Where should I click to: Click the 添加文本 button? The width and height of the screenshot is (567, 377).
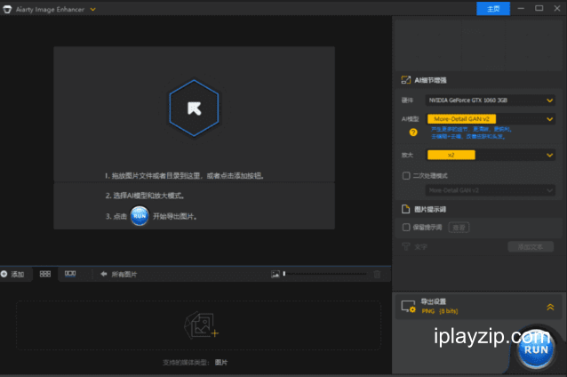[531, 247]
